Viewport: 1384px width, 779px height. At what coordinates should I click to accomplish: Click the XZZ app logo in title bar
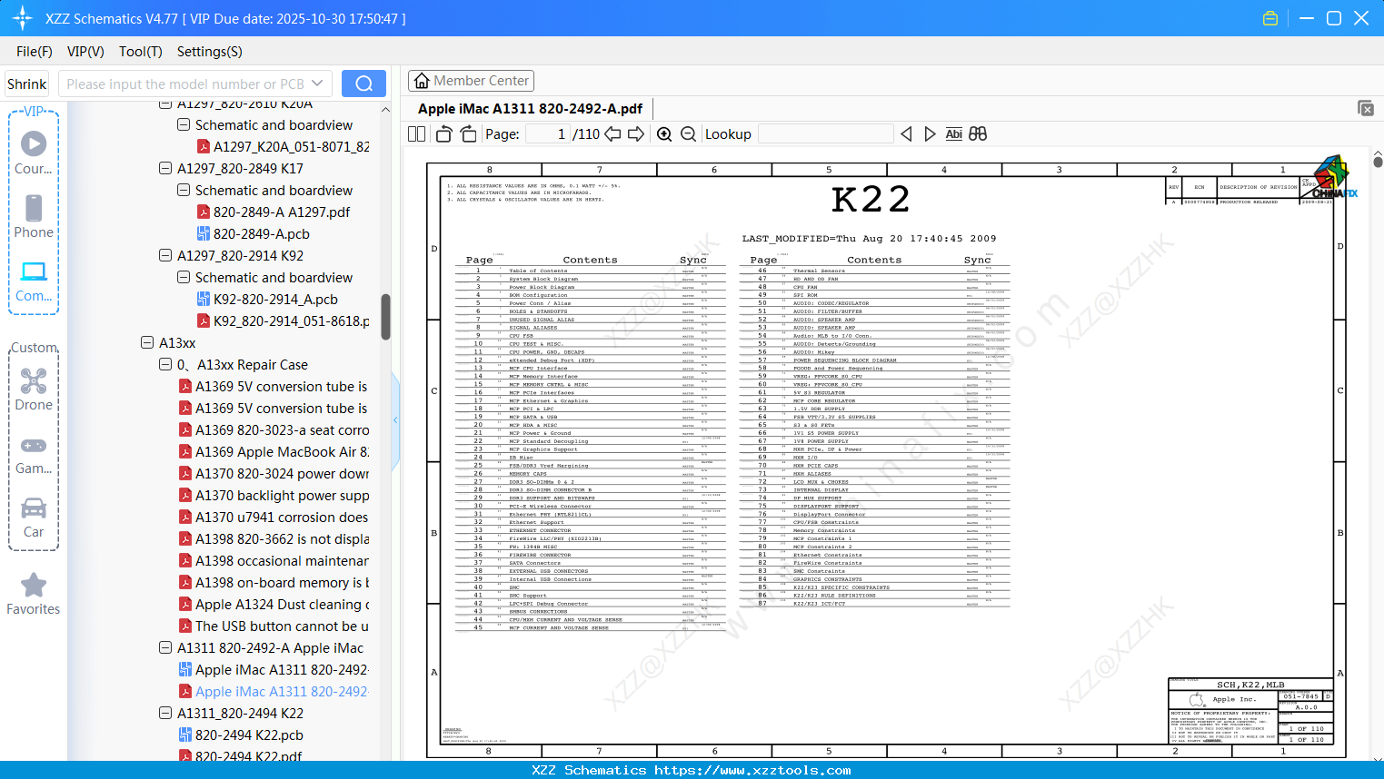coord(23,18)
